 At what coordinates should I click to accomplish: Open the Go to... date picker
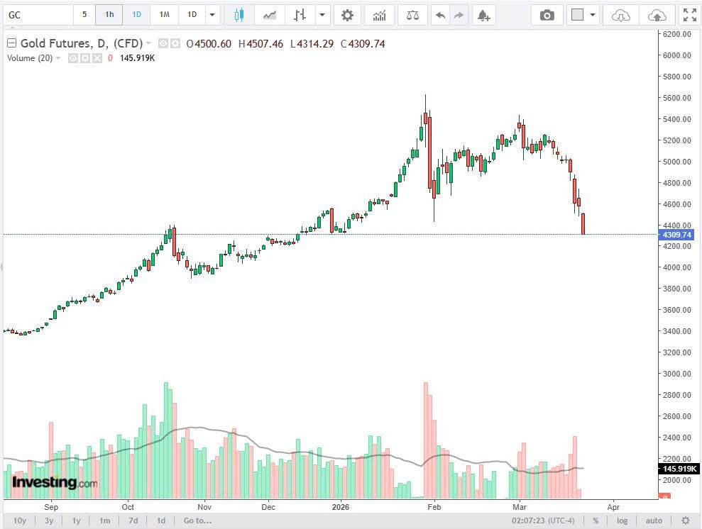tap(197, 520)
